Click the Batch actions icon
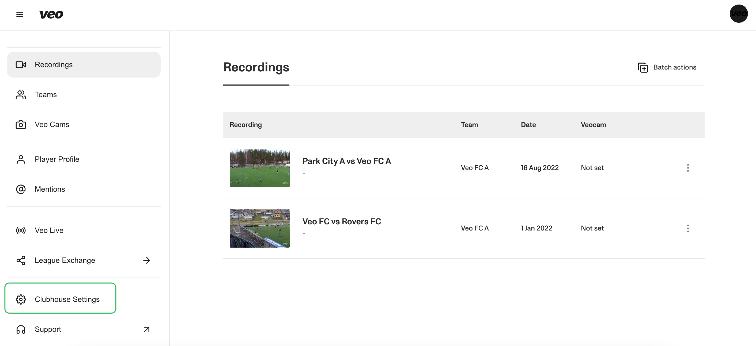Viewport: 756px width, 346px height. coord(643,67)
